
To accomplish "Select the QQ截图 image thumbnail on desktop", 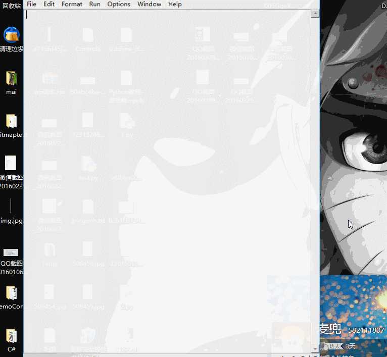I will tap(11, 252).
